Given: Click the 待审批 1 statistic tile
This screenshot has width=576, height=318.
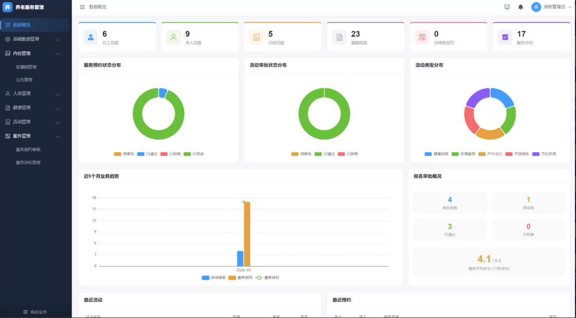Looking at the screenshot, I should click(x=528, y=202).
